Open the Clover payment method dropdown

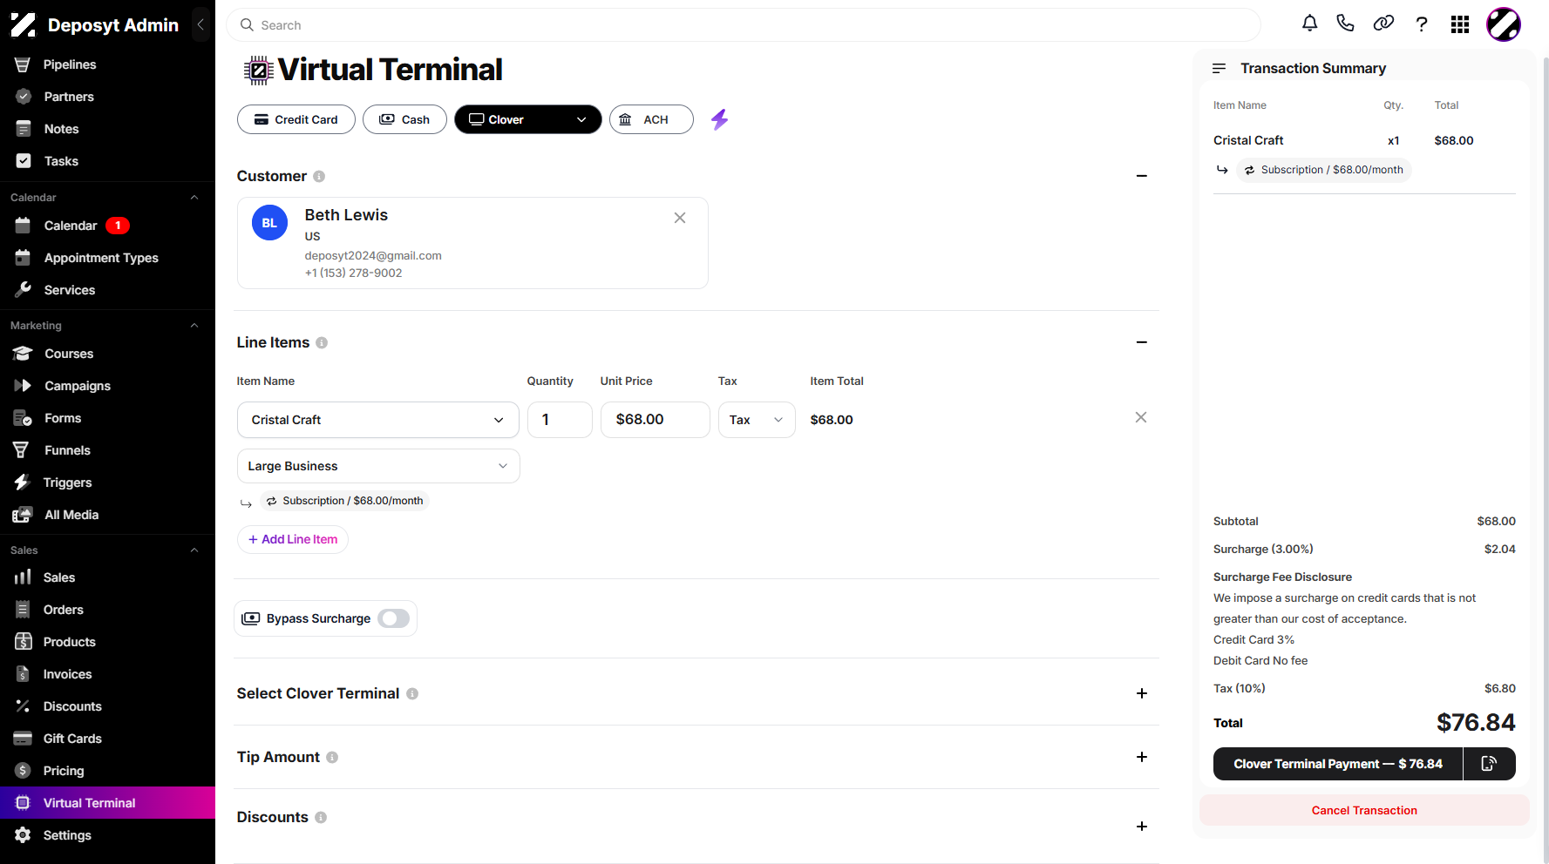527,119
